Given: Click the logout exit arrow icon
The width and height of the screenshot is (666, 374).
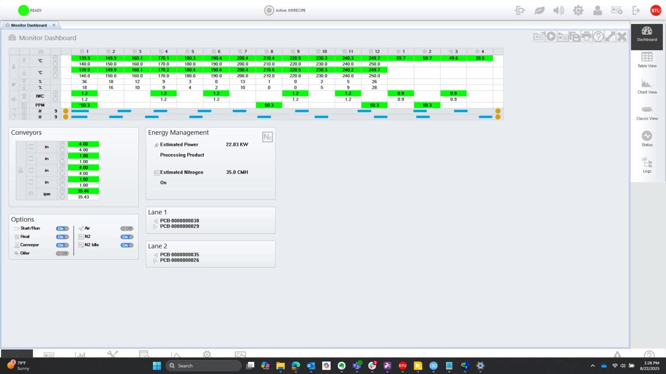Looking at the screenshot, I should point(636,10).
